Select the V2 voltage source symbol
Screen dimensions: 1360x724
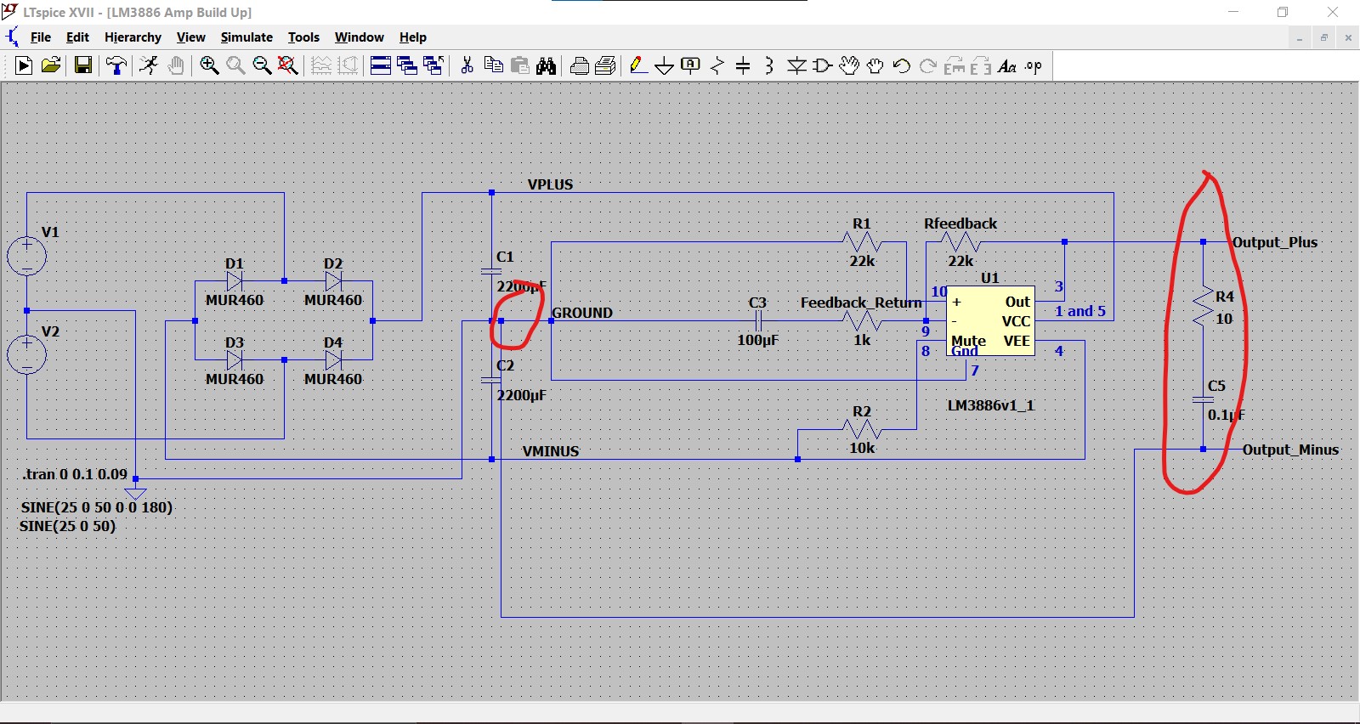click(x=26, y=355)
